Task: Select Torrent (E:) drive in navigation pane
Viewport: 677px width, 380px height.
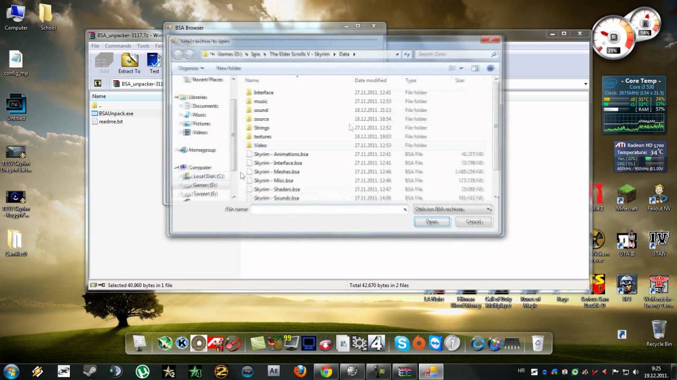Action: (205, 194)
